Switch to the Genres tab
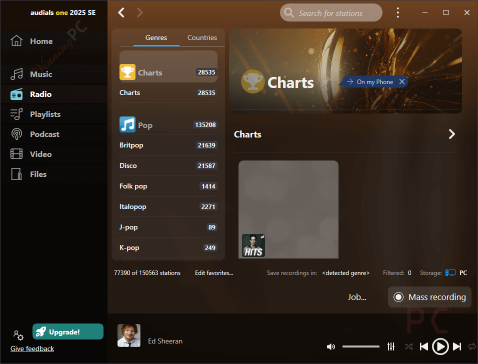478x364 pixels. pyautogui.click(x=156, y=37)
